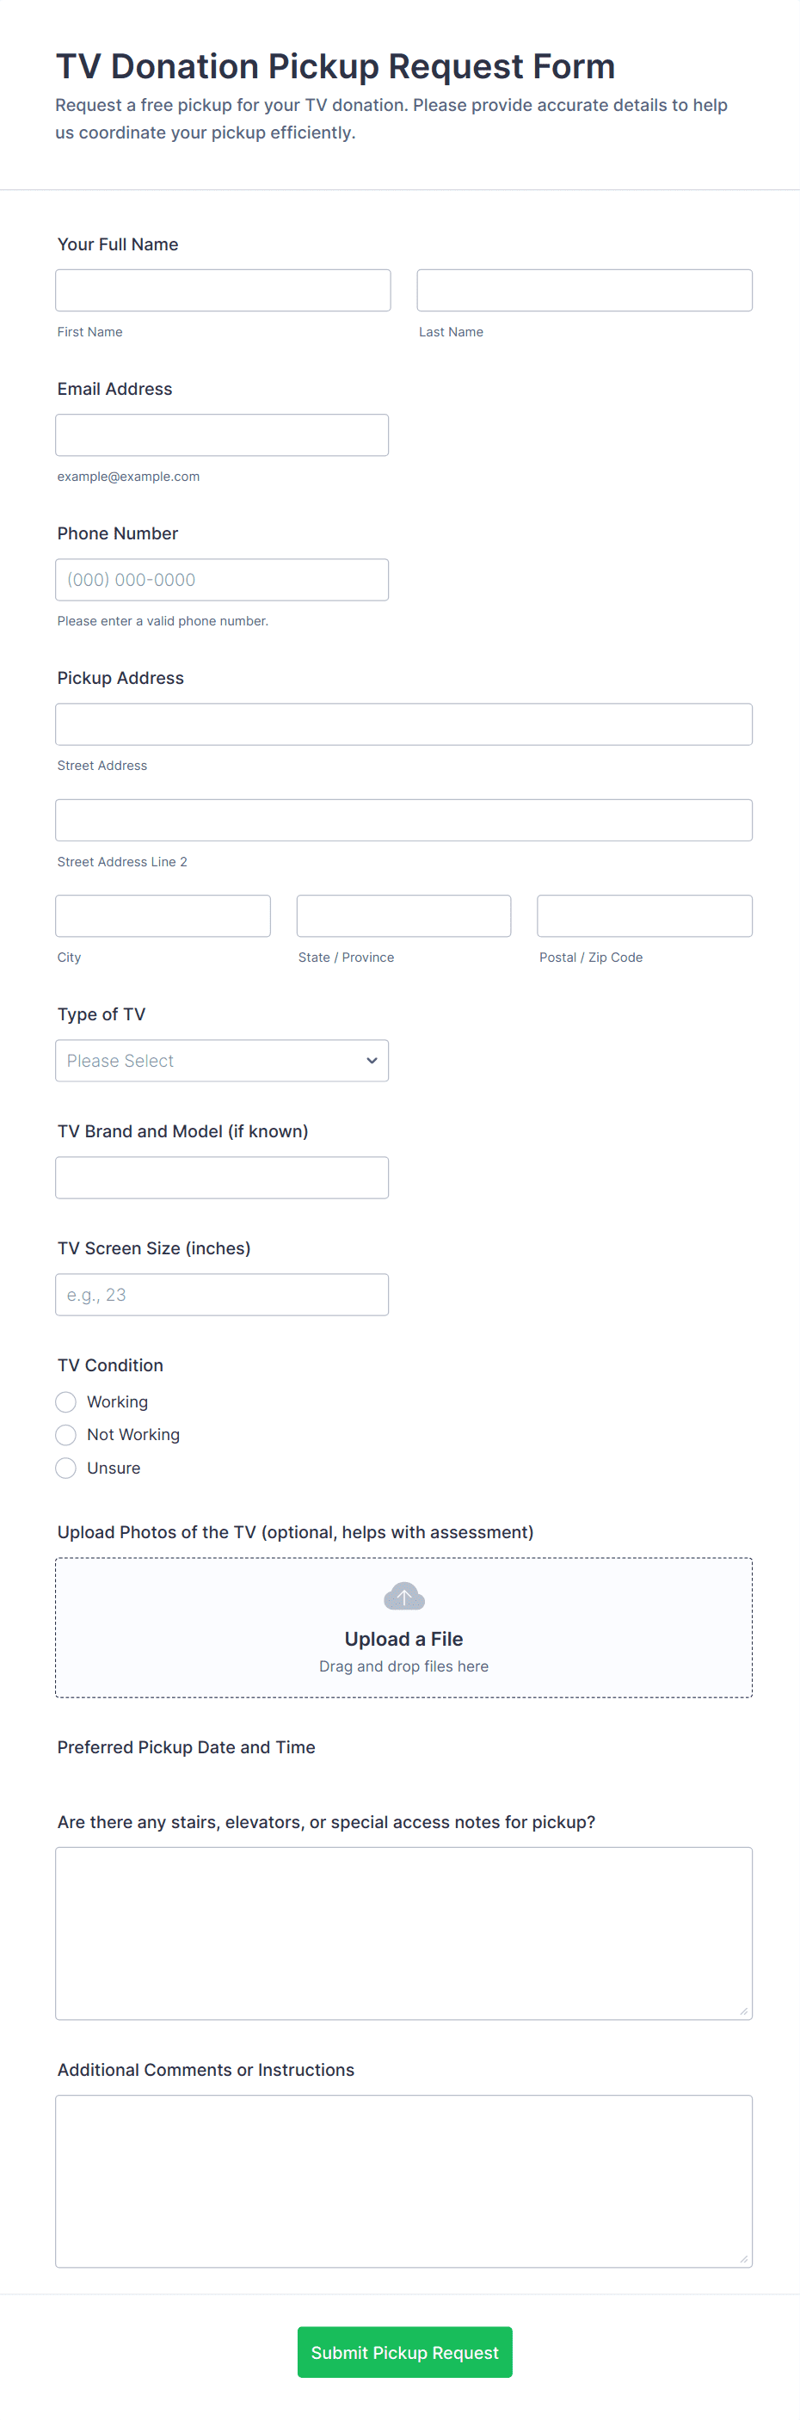Focus the Last Name input
Viewport: 800px width, 2420px height.
pos(584,290)
